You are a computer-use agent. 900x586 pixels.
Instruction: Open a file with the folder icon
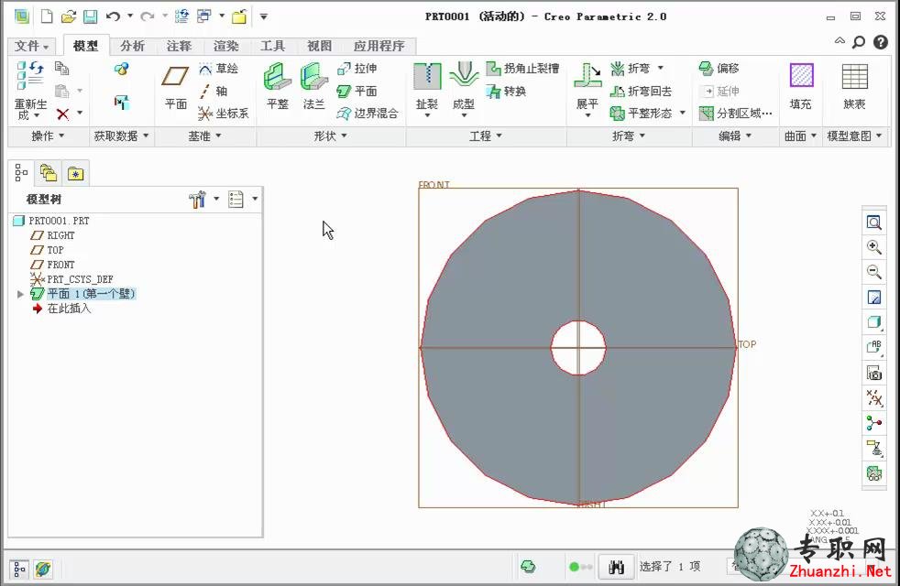pos(69,16)
